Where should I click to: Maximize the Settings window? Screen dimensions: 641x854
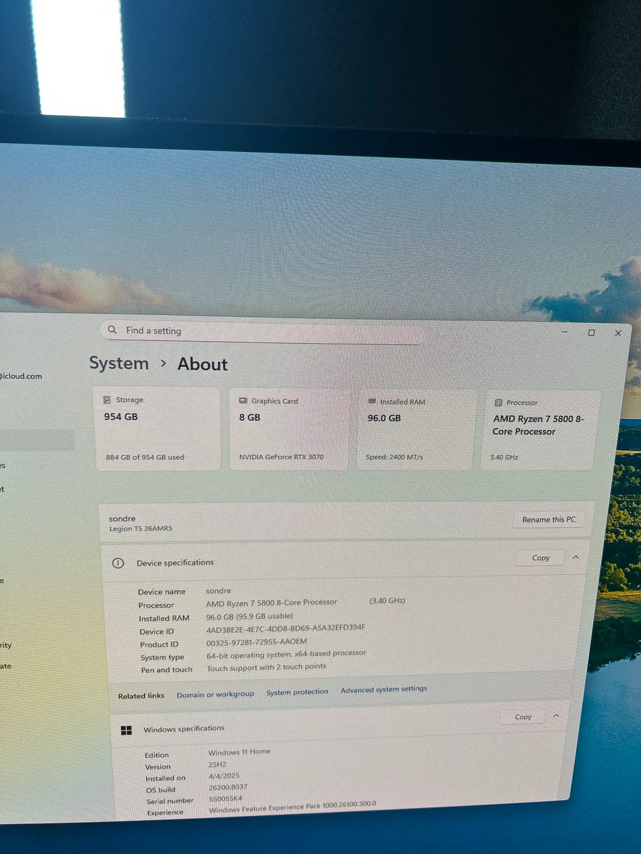coord(591,332)
